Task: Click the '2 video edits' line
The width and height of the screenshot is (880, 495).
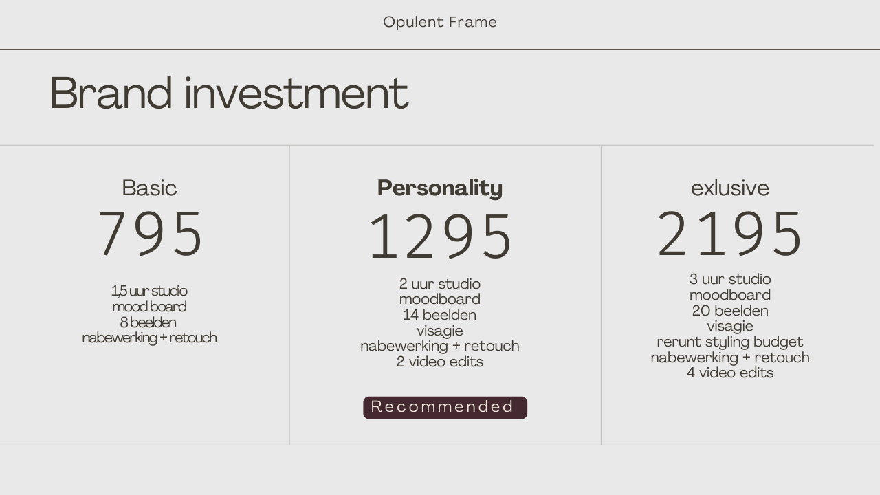Action: pyautogui.click(x=440, y=362)
